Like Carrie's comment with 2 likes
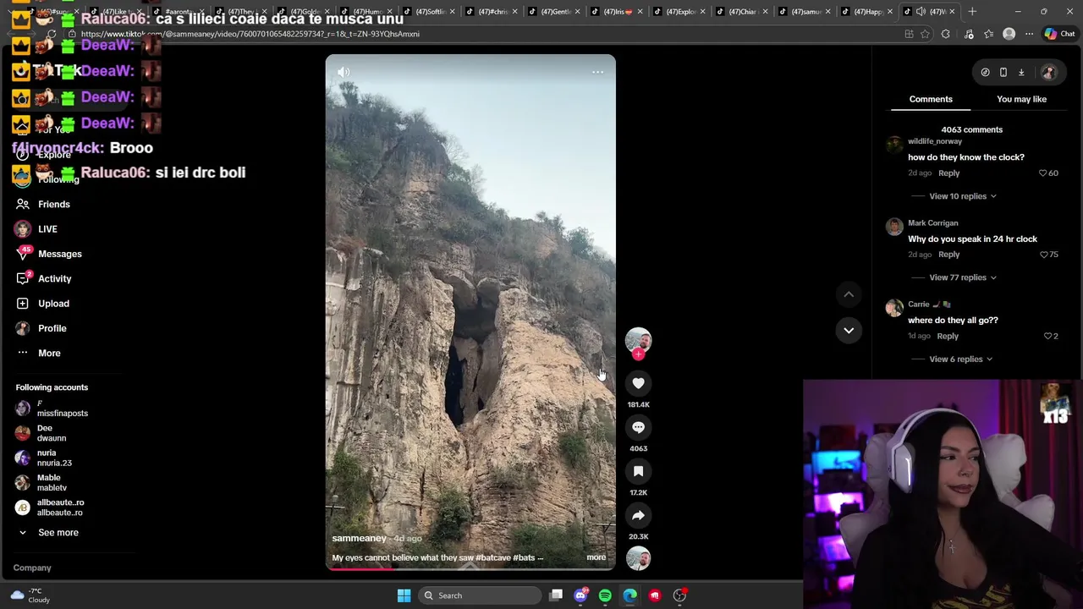The height and width of the screenshot is (609, 1083). (1048, 337)
